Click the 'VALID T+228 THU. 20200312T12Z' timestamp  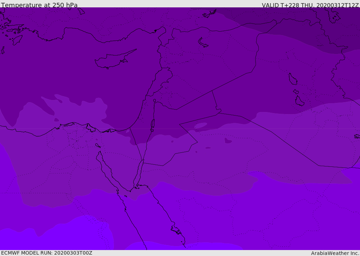point(310,5)
